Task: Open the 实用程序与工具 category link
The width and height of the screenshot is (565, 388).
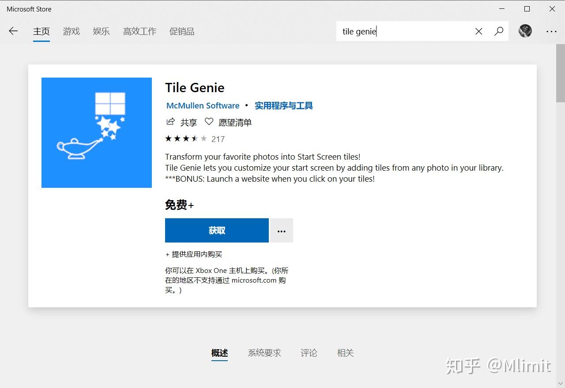Action: pyautogui.click(x=284, y=106)
